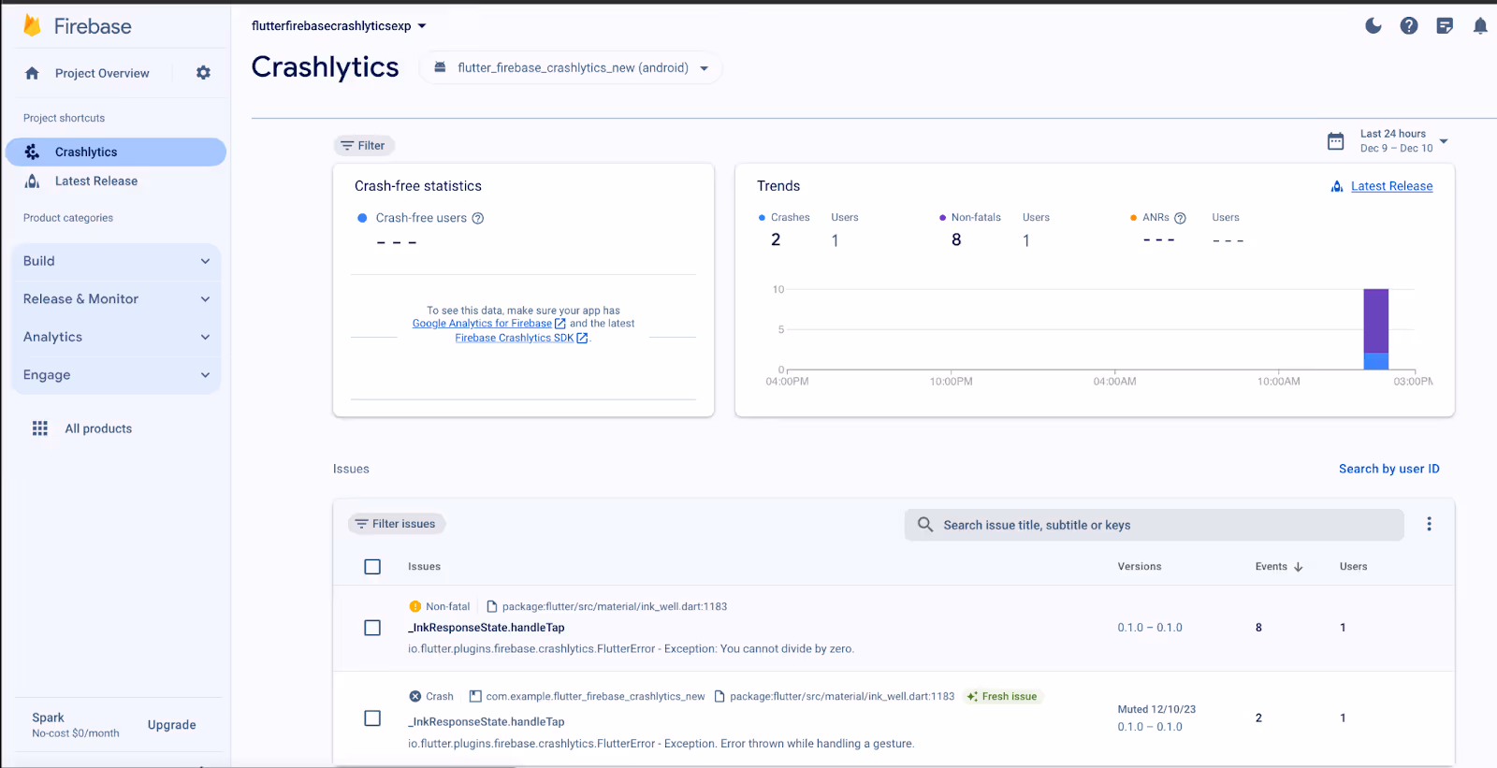This screenshot has width=1497, height=768.
Task: Select Crashlytics in sidebar
Action: click(116, 152)
